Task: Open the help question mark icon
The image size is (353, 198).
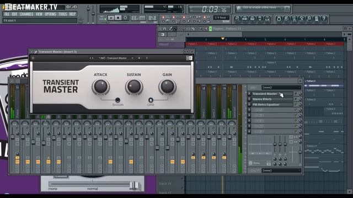Action: click(324, 19)
